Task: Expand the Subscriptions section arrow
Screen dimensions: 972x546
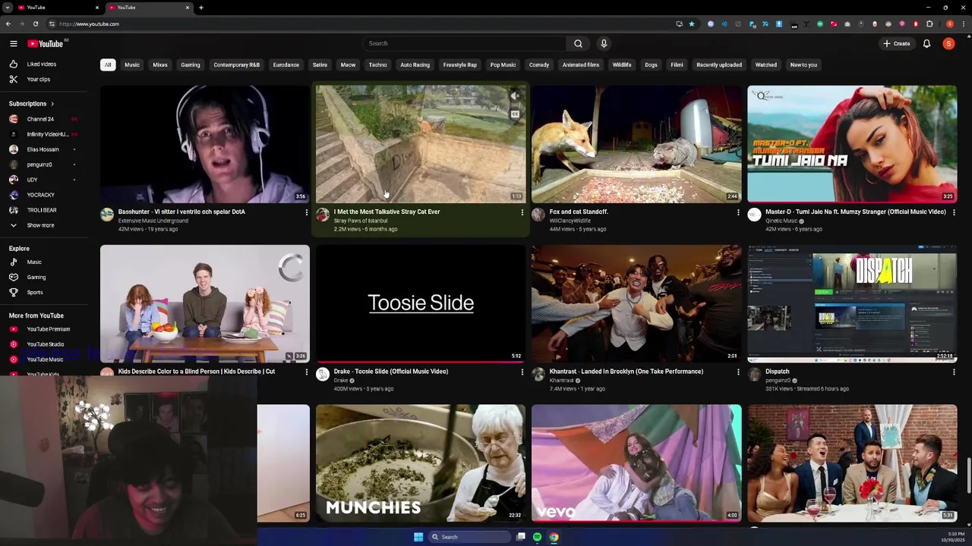Action: 52,104
